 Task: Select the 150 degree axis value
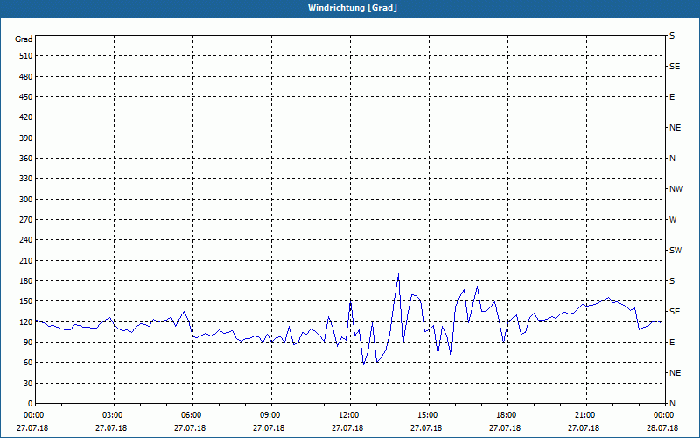26,301
